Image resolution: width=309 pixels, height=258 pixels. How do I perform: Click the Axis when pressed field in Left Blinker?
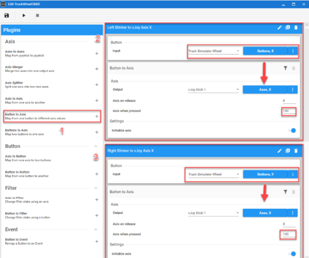coord(289,111)
